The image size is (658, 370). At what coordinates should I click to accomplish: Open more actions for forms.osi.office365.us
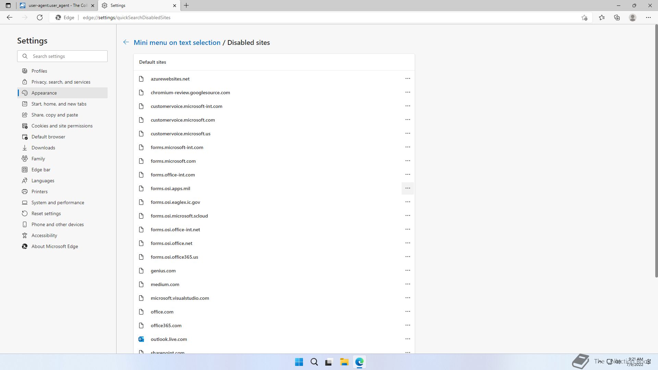[x=407, y=257]
